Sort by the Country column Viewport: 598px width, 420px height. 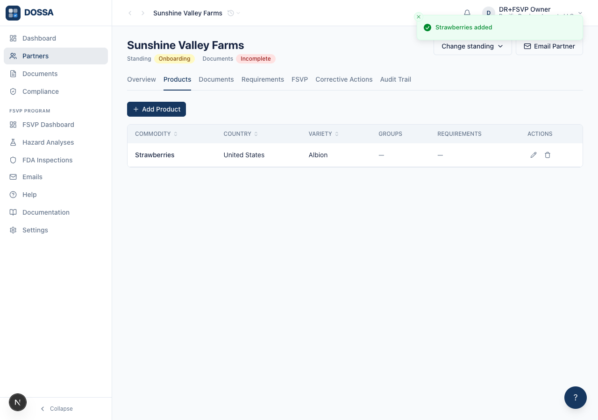(x=241, y=134)
